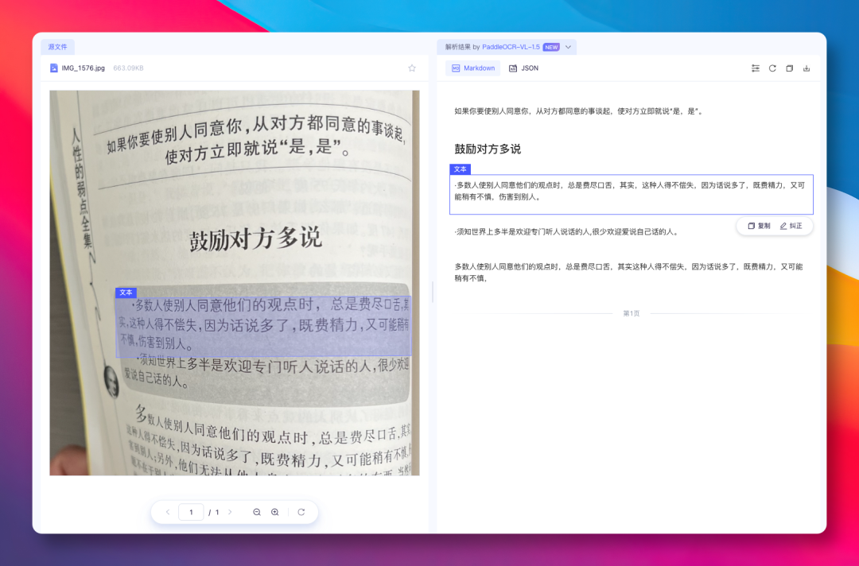The image size is (859, 566).
Task: Click the 纠正 button
Action: (x=791, y=226)
